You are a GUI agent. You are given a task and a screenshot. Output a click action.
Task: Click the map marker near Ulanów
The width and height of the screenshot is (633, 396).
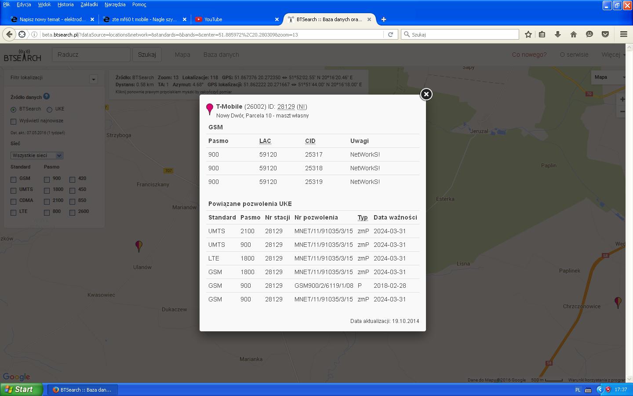139,246
